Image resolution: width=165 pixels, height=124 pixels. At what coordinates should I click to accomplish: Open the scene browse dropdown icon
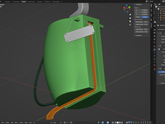tap(147, 1)
